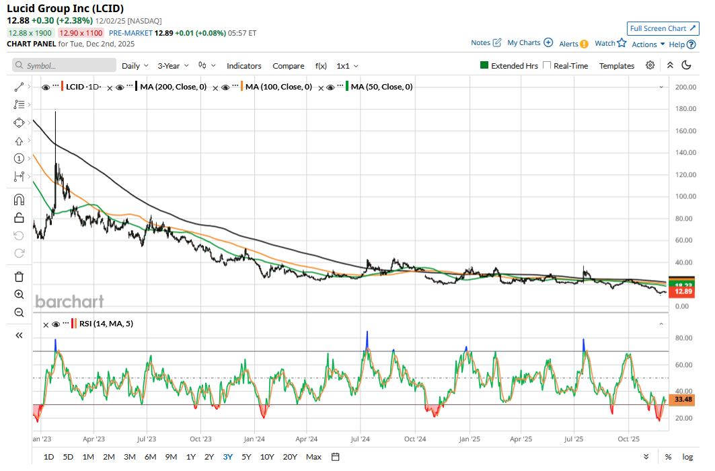Remove the RSI indicator
715x471 pixels.
point(46,325)
